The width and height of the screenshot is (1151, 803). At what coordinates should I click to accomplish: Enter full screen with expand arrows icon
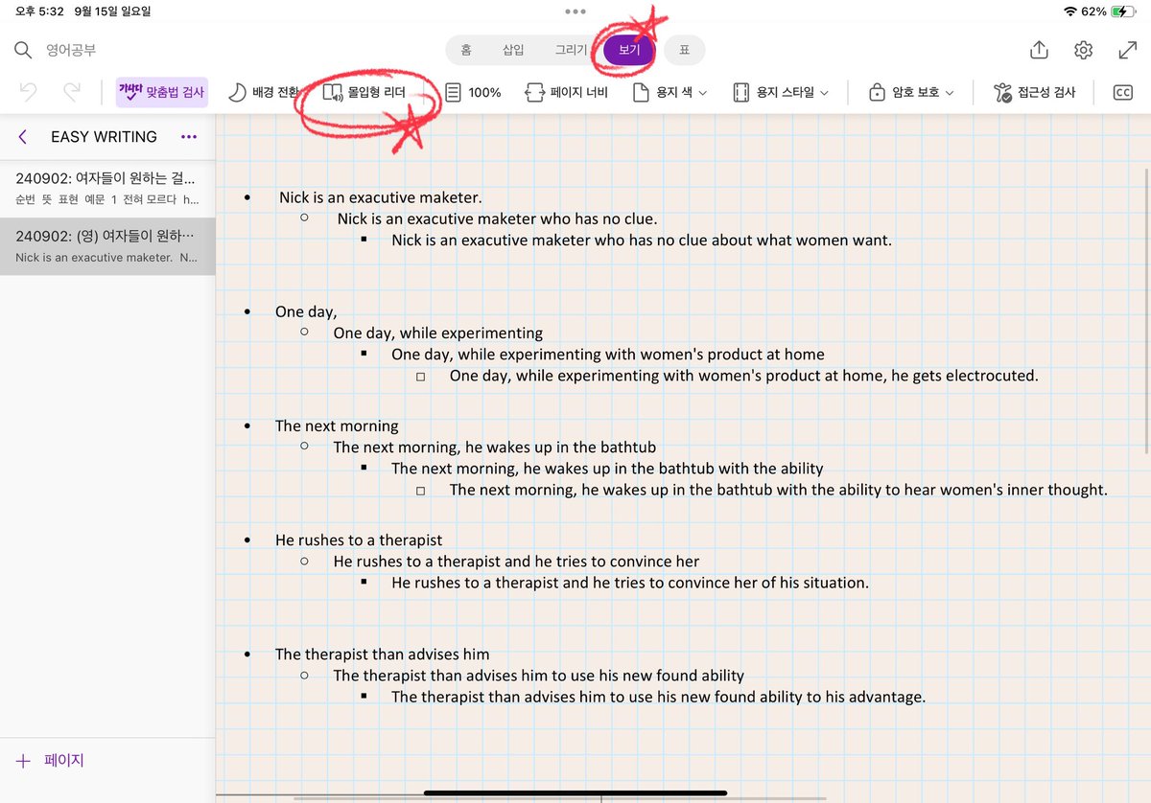coord(1128,50)
